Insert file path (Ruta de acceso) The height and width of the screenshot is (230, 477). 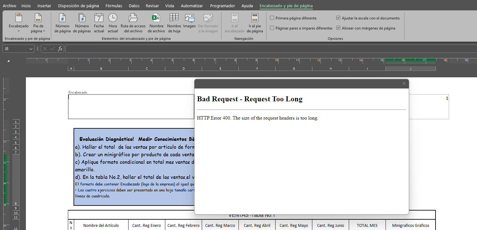pyautogui.click(x=133, y=23)
